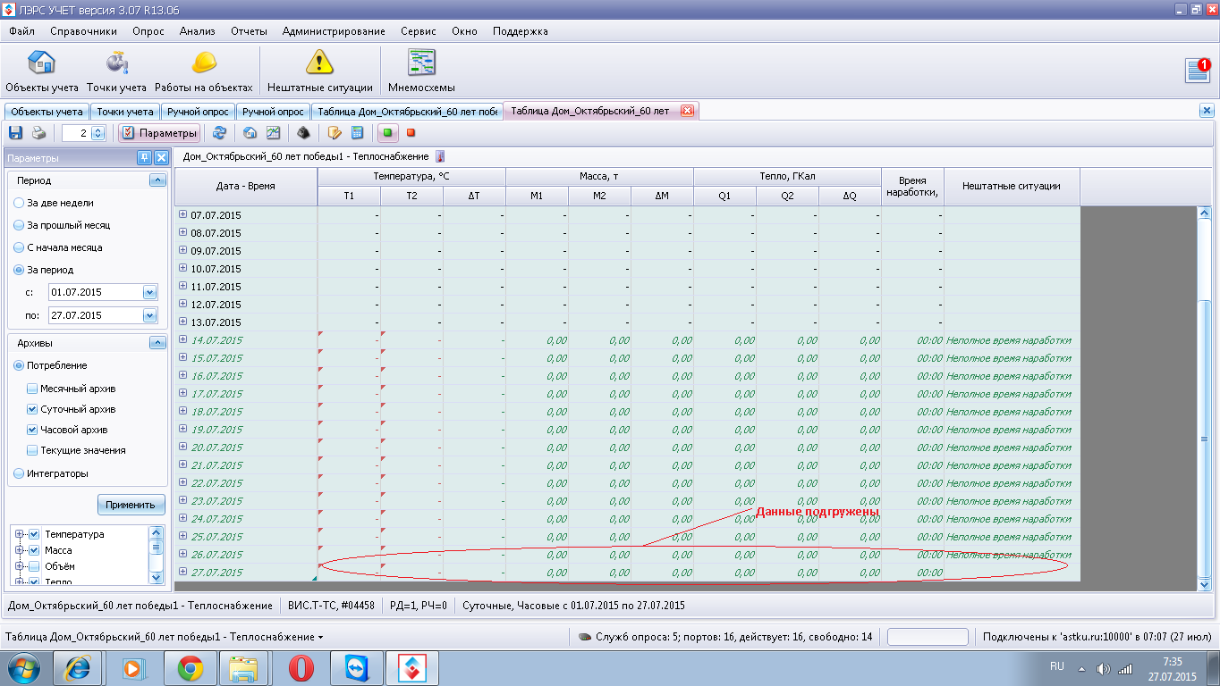
Task: Select the За две недели period
Action: pyautogui.click(x=54, y=203)
